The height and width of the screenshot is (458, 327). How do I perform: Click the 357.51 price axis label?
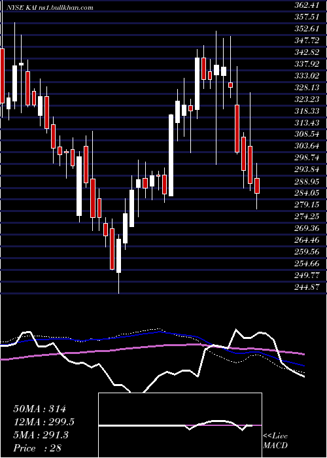[x=306, y=17]
